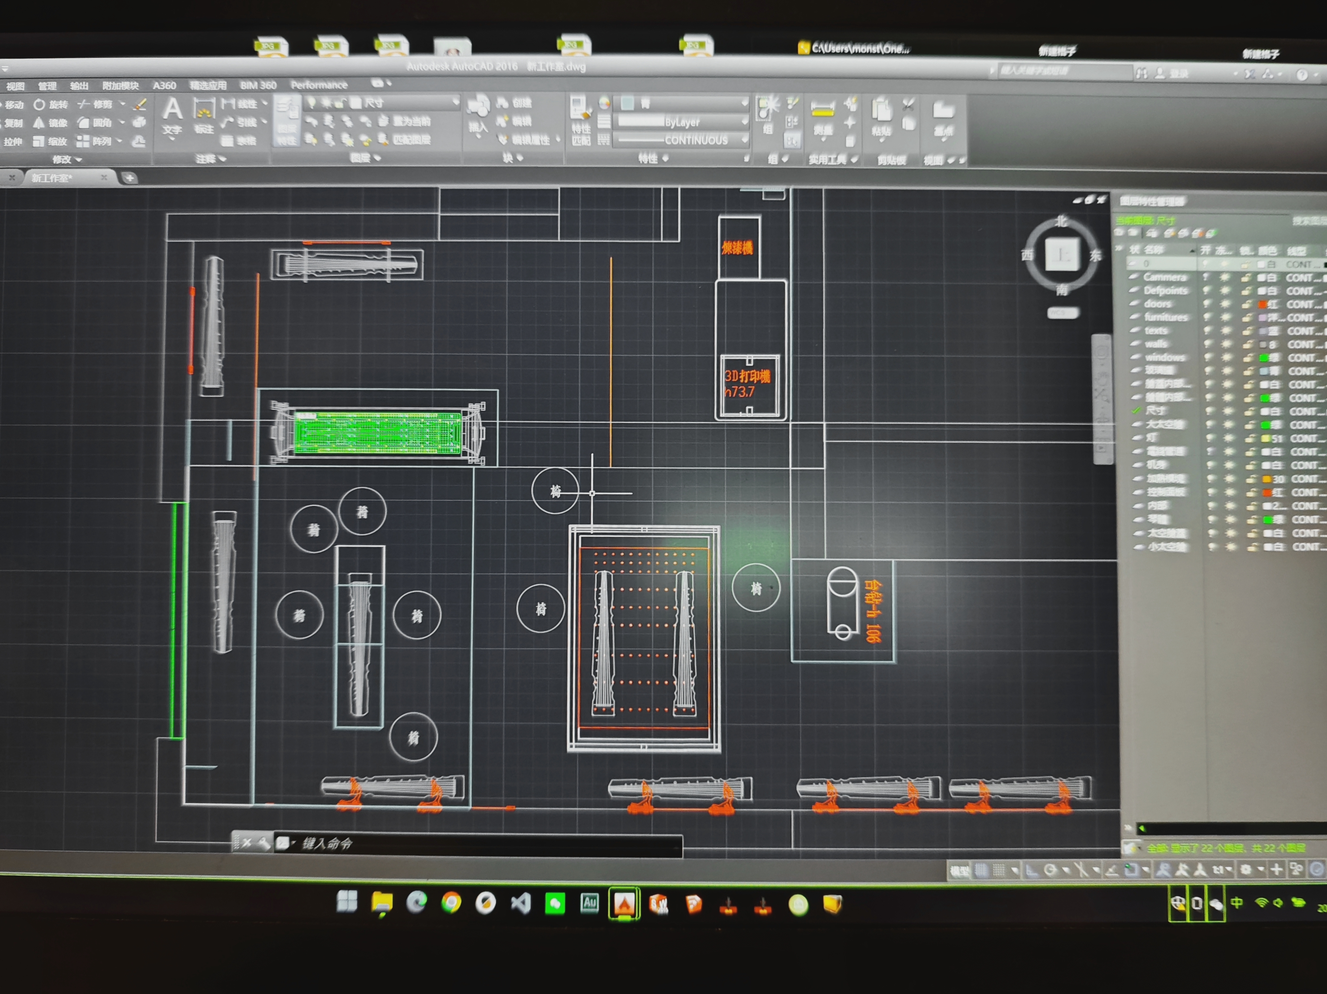Screen dimensions: 1327x994
Task: Open the 附加模块 ribbon tab
Action: [x=120, y=86]
